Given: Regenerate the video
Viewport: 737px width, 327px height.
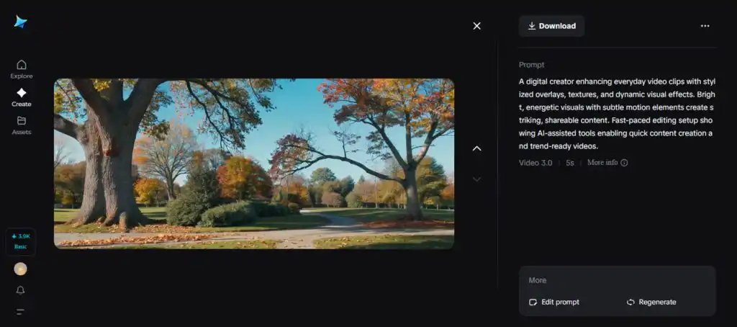Looking at the screenshot, I should tap(651, 302).
